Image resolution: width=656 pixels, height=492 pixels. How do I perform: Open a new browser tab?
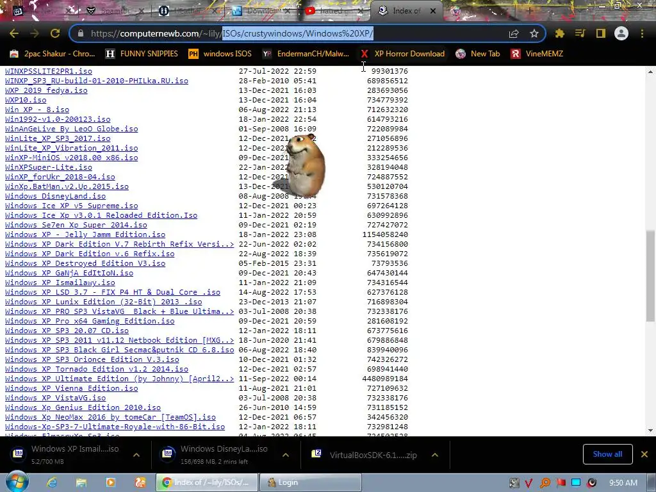point(530,12)
